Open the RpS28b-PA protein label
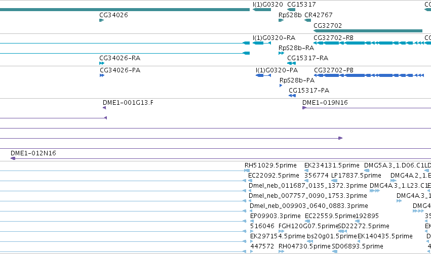Screen dimensions: 431x254 (x=297, y=80)
